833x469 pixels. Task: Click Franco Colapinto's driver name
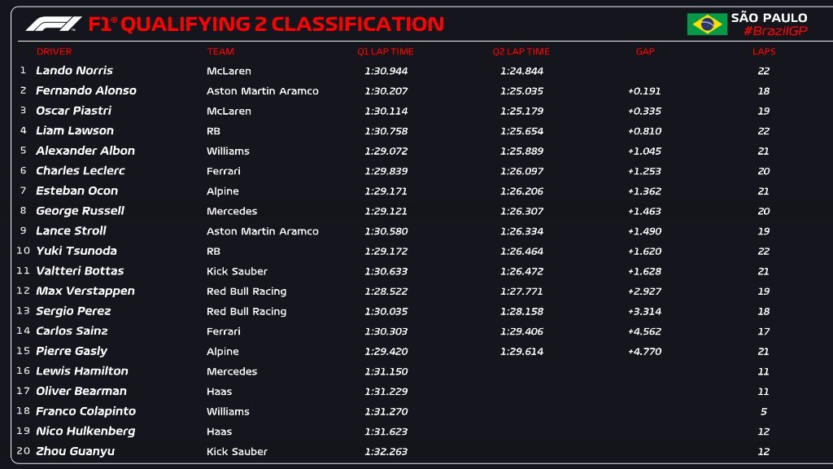[x=85, y=411]
